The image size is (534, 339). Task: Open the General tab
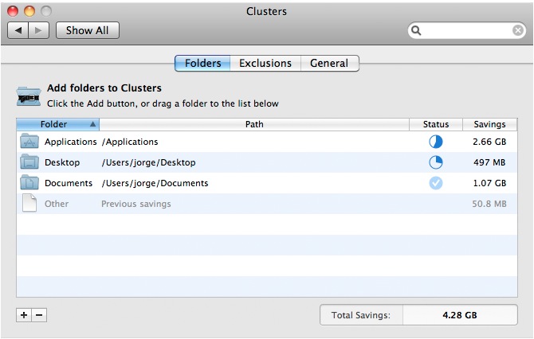point(329,64)
